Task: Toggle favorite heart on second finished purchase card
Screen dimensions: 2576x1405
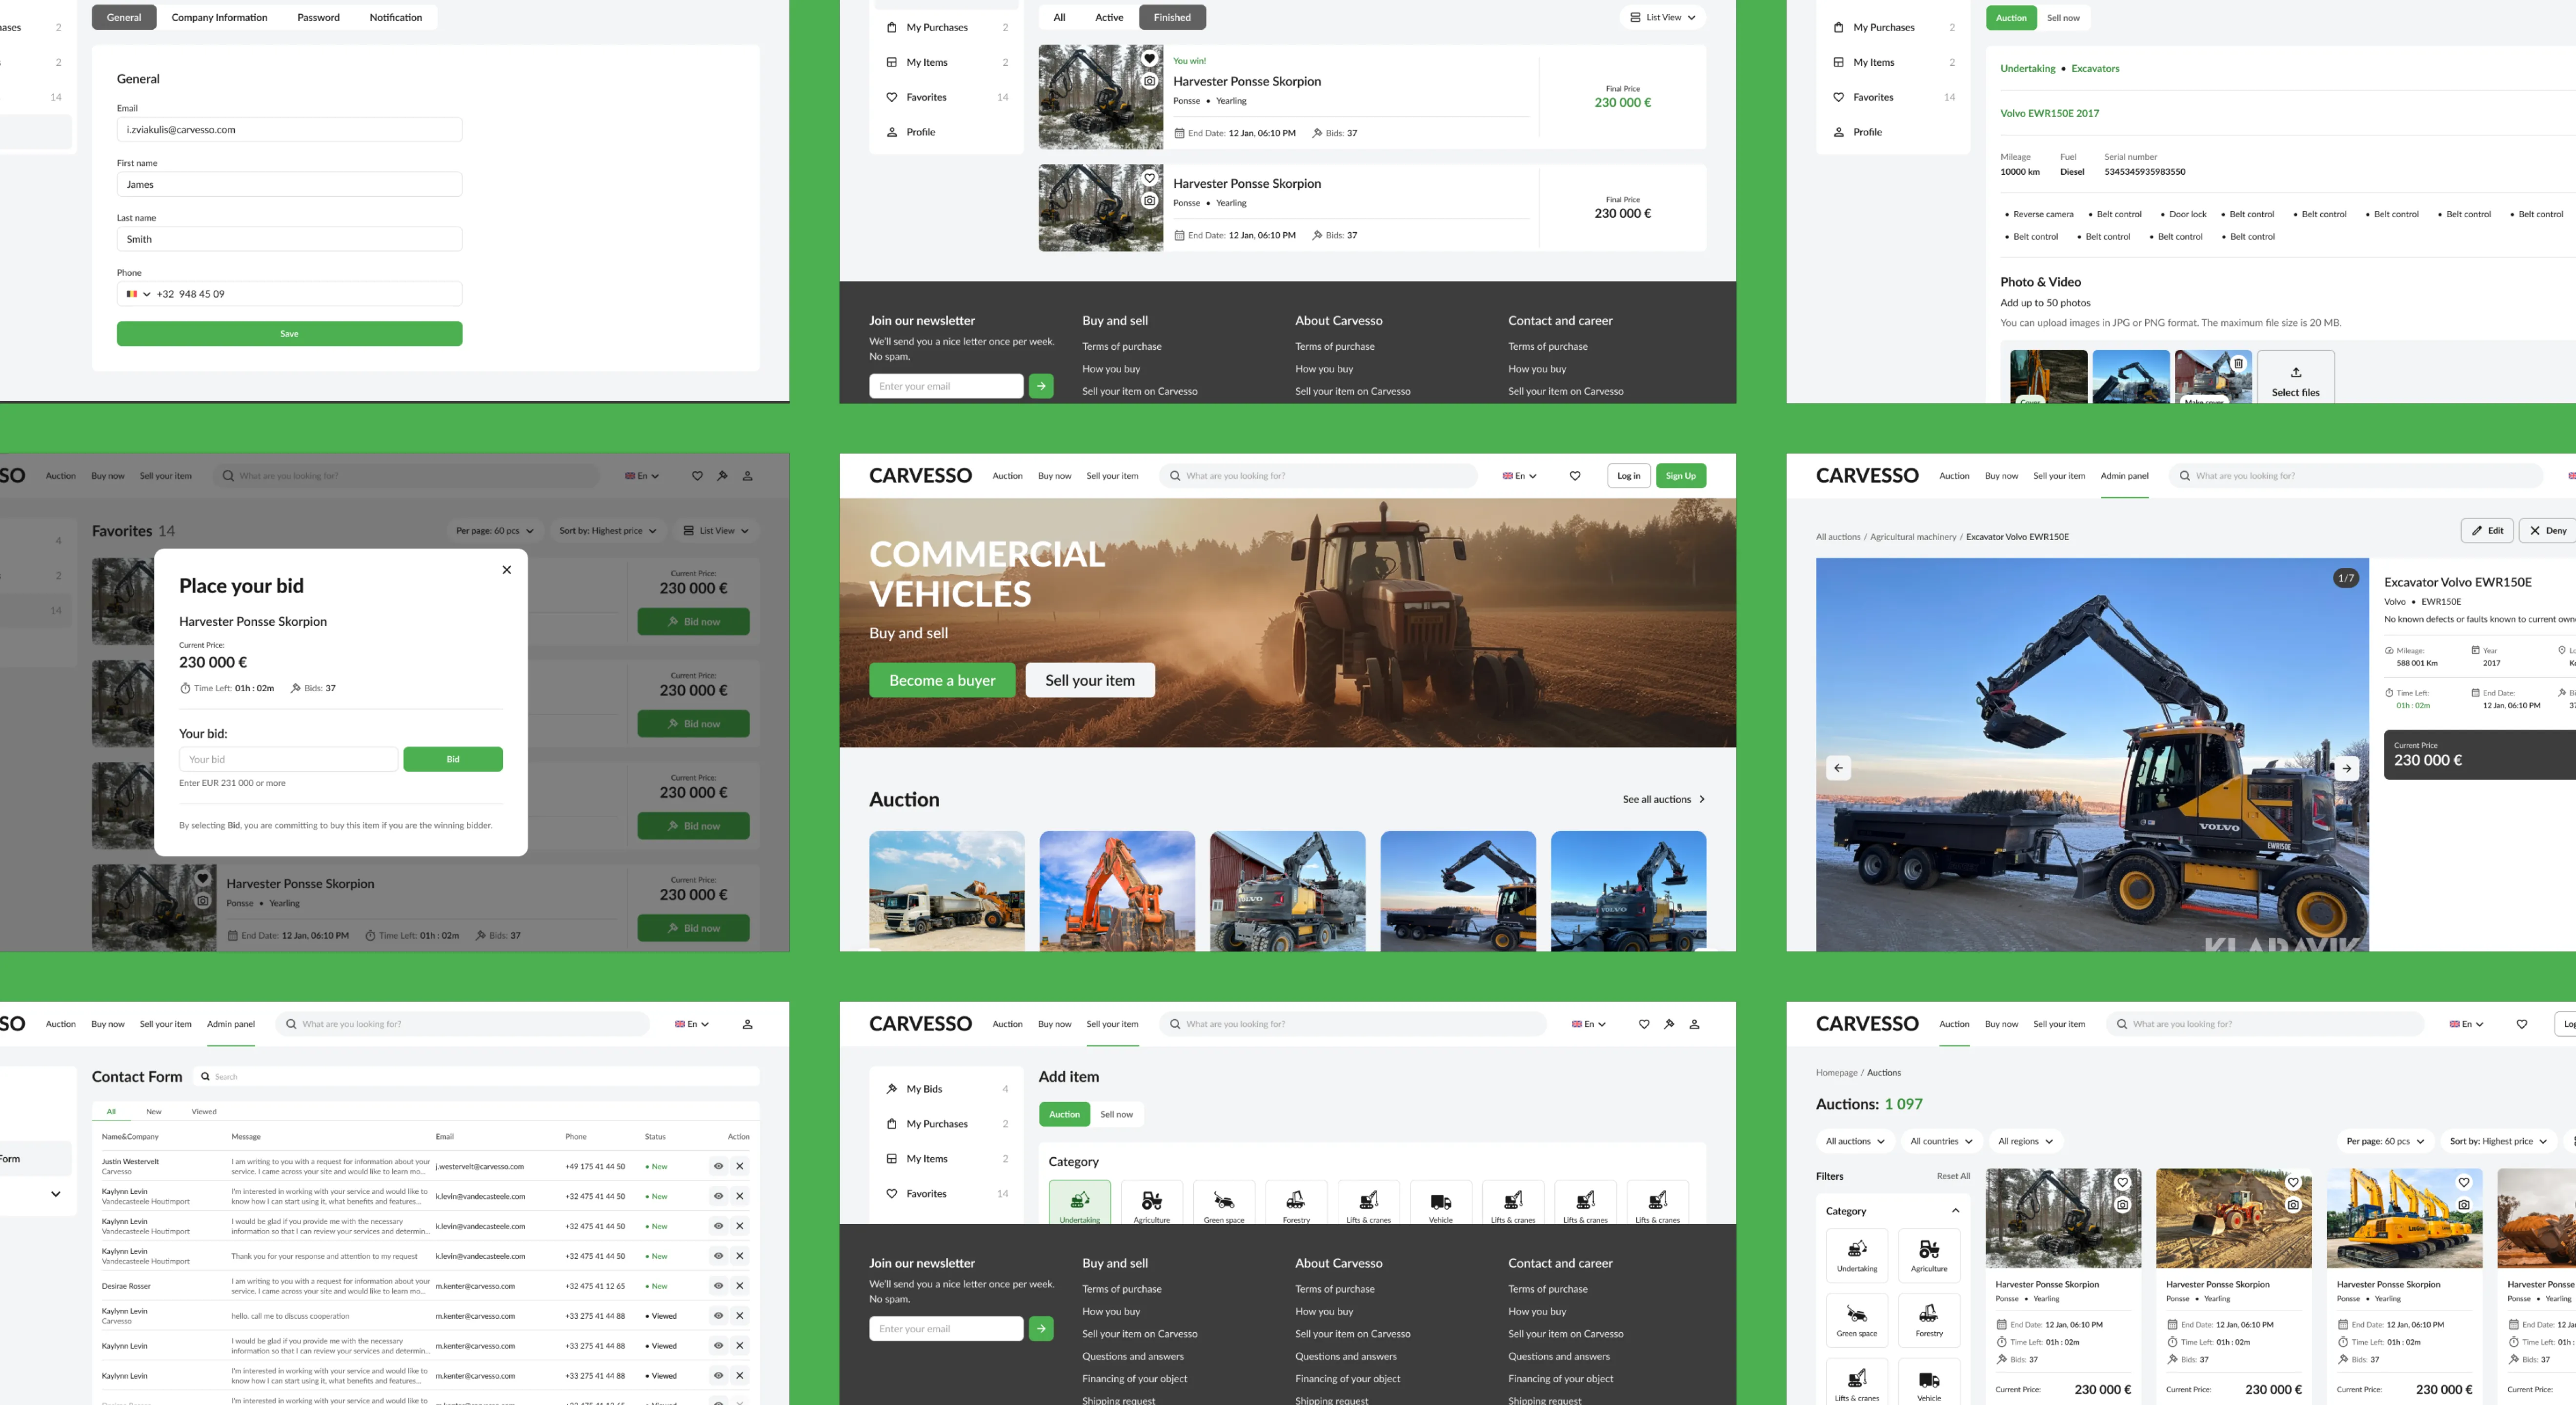Action: (1150, 178)
